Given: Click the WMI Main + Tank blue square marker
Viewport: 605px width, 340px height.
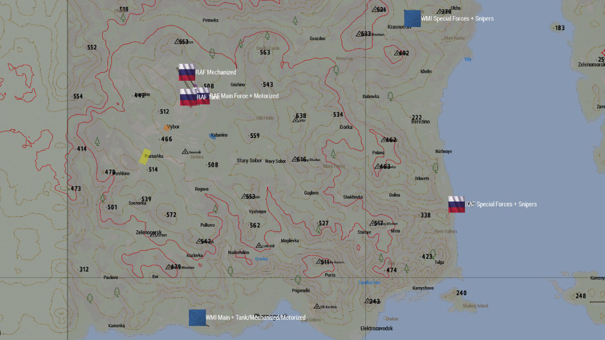Looking at the screenshot, I should (x=197, y=318).
